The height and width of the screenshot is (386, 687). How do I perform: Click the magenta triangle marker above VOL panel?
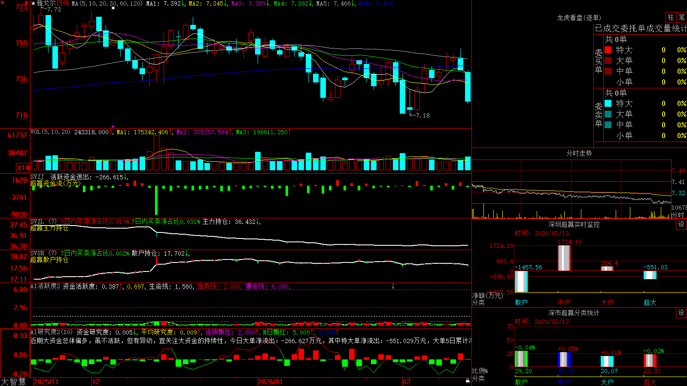(112, 127)
